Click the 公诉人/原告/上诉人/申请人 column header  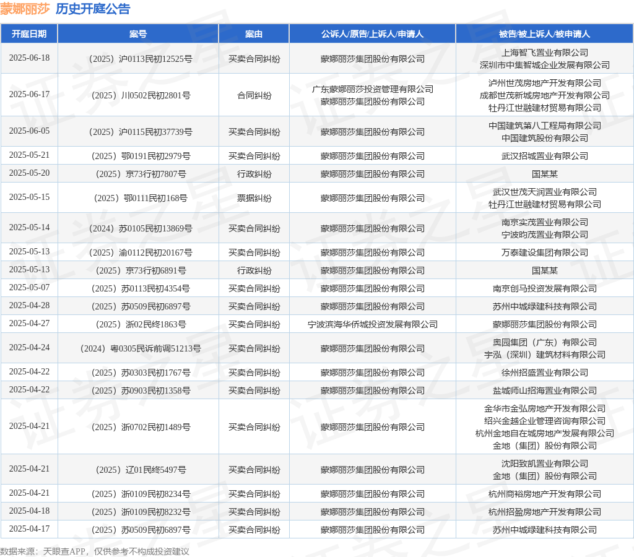(x=372, y=34)
